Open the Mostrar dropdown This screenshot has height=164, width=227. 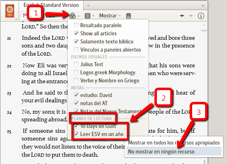coord(110,15)
